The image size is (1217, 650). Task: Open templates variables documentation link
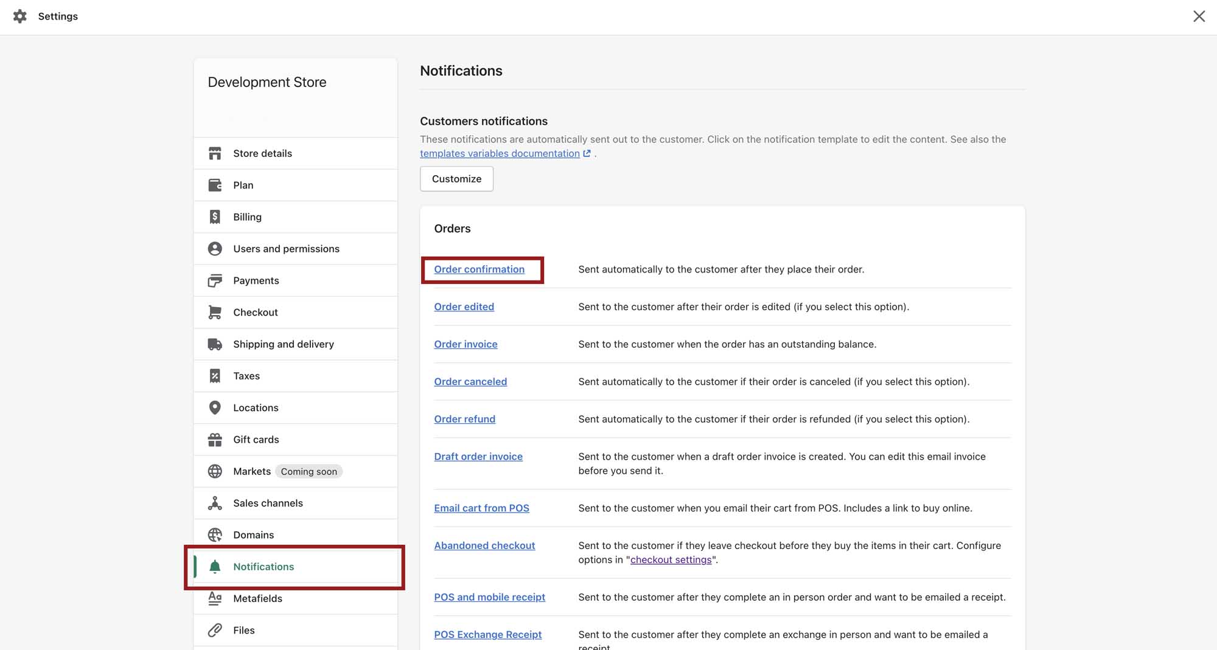(x=500, y=153)
